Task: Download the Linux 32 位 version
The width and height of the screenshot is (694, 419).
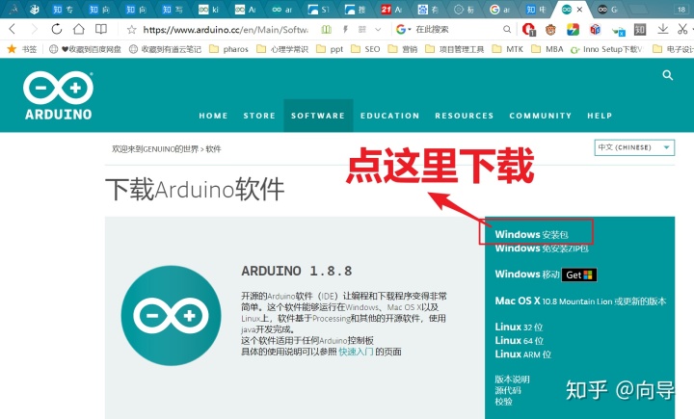Action: [x=519, y=327]
